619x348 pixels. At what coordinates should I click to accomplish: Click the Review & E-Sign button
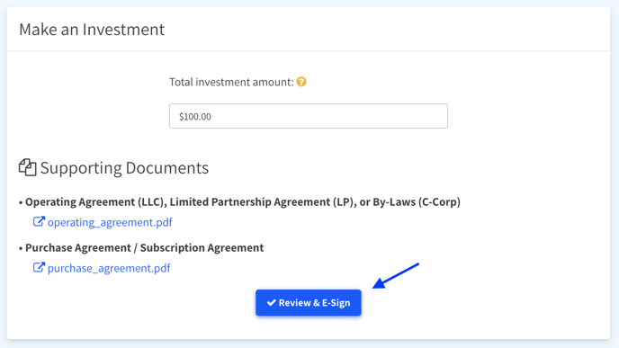309,303
